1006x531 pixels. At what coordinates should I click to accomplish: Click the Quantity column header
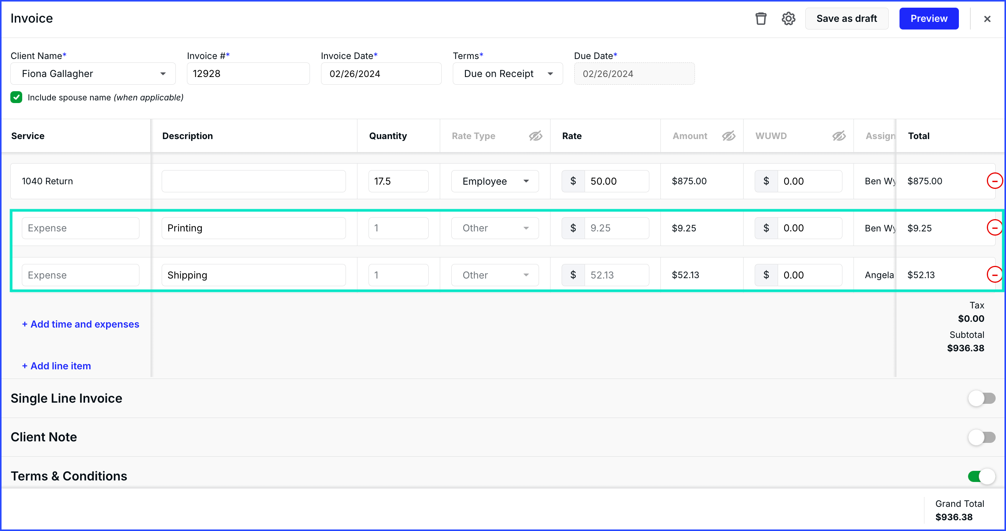coord(388,136)
